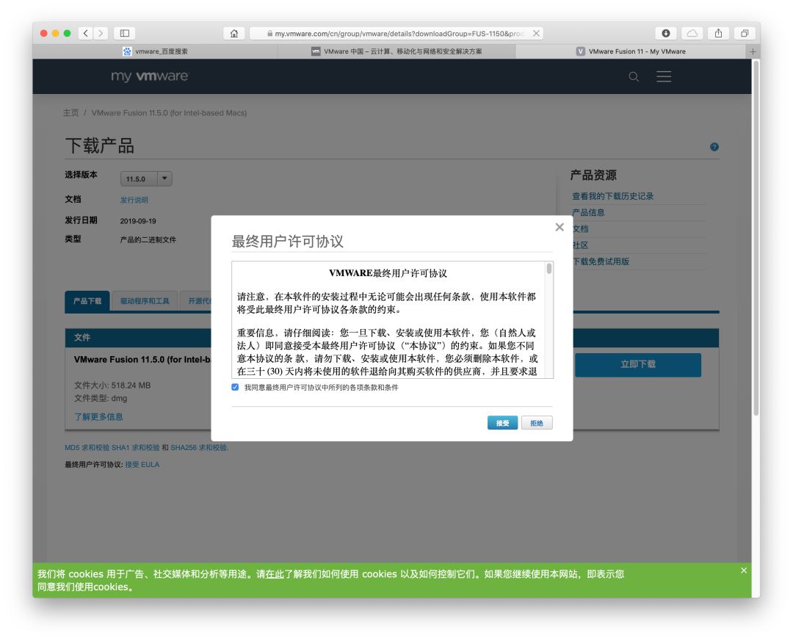Open the SHA1 求和校验 link
The image size is (793, 641).
click(136, 448)
